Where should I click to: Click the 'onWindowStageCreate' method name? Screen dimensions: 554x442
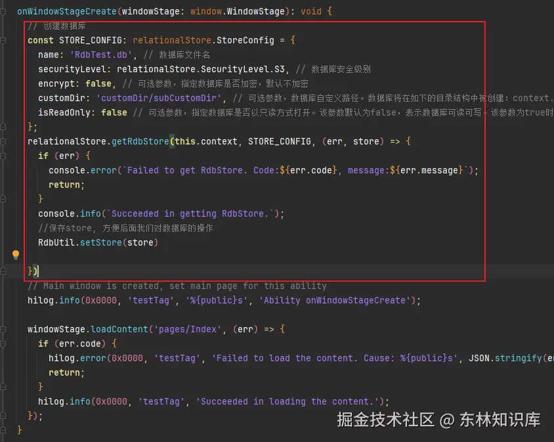(67, 11)
